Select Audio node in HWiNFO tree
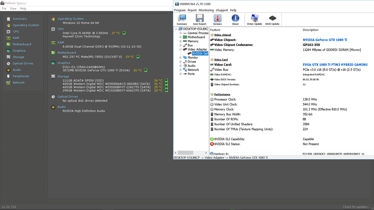The width and height of the screenshot is (374, 210). click(x=191, y=66)
